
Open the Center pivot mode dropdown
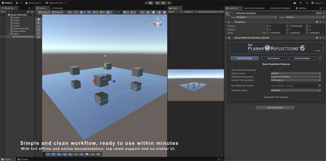click(44, 12)
